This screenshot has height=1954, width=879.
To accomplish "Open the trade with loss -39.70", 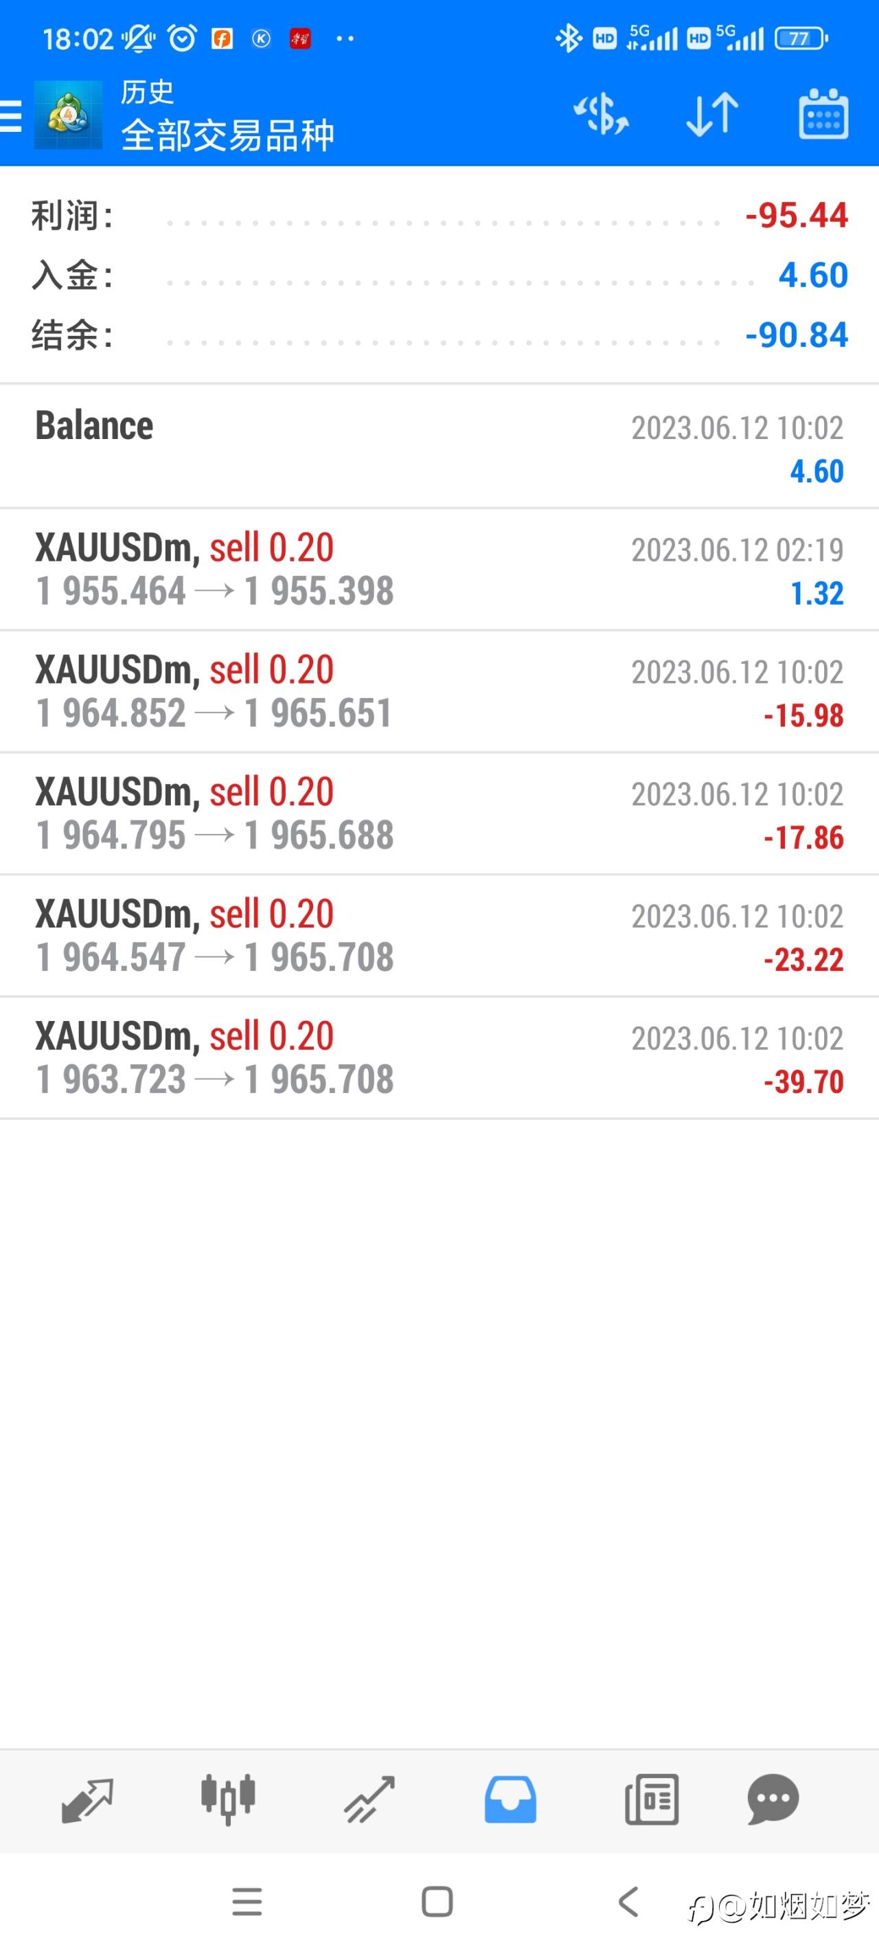I will pos(439,1058).
